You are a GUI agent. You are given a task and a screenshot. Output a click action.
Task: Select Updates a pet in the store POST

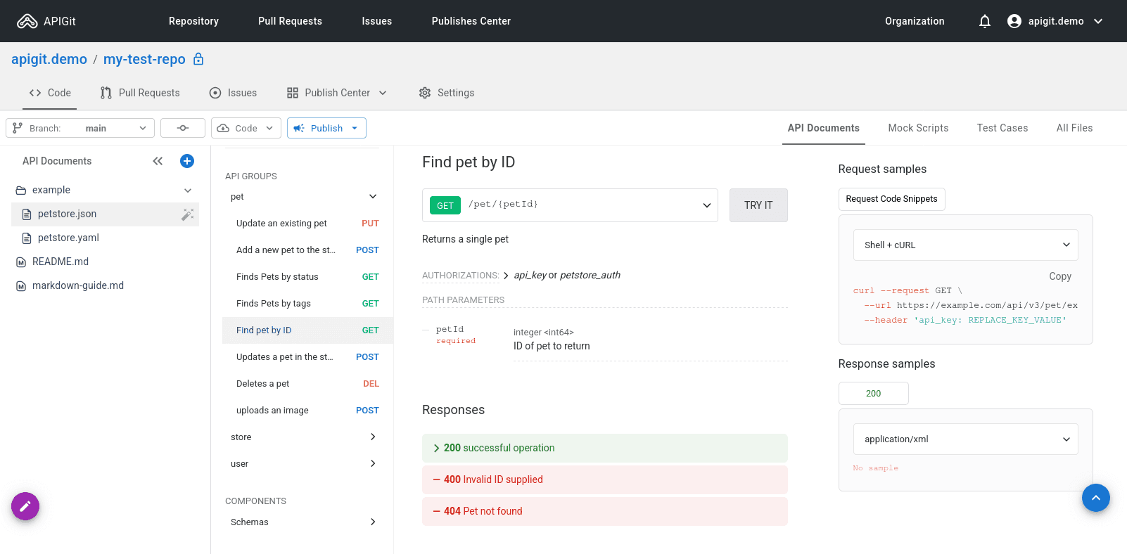307,357
